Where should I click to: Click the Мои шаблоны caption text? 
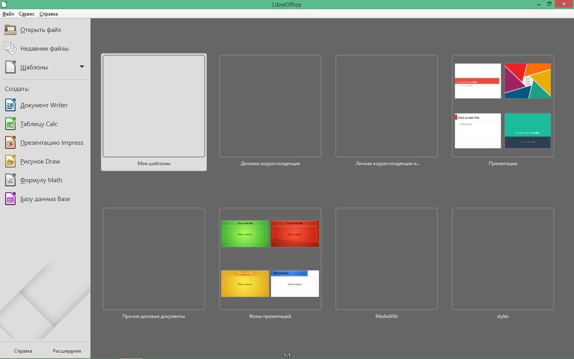[x=154, y=164]
